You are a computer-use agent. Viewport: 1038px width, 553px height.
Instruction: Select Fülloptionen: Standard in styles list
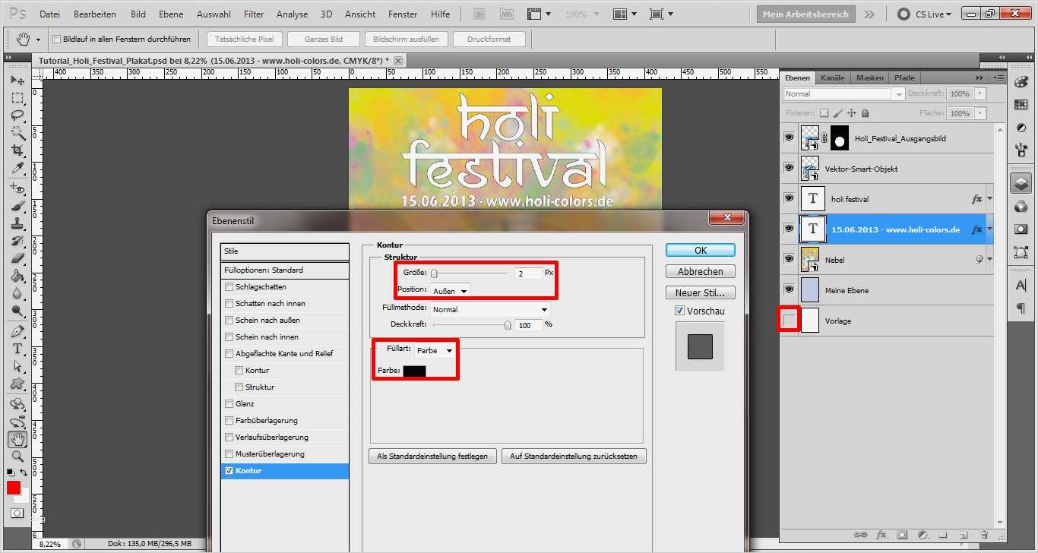(x=285, y=270)
